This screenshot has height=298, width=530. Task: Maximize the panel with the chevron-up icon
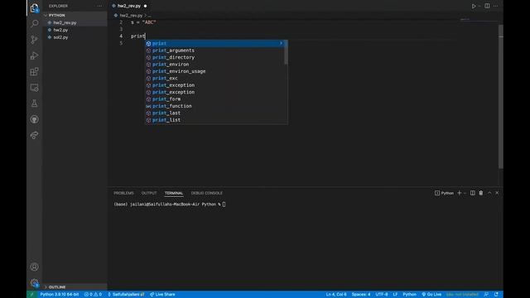click(489, 193)
